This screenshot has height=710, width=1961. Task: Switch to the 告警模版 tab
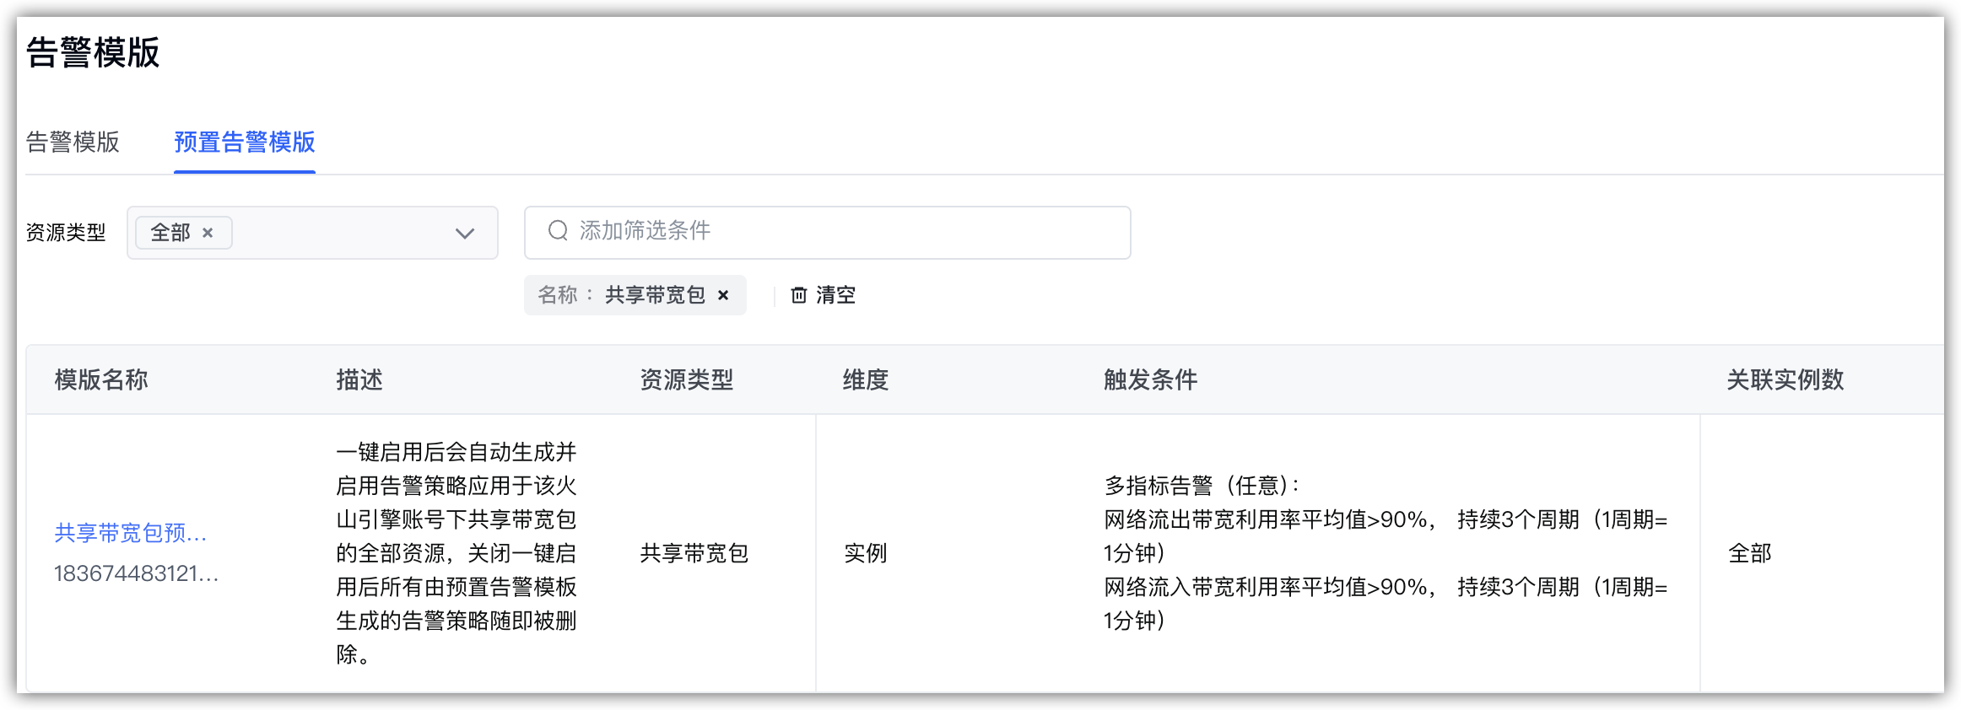[x=73, y=142]
